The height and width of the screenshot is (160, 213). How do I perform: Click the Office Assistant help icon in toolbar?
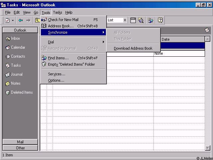pyautogui.click(x=160, y=20)
